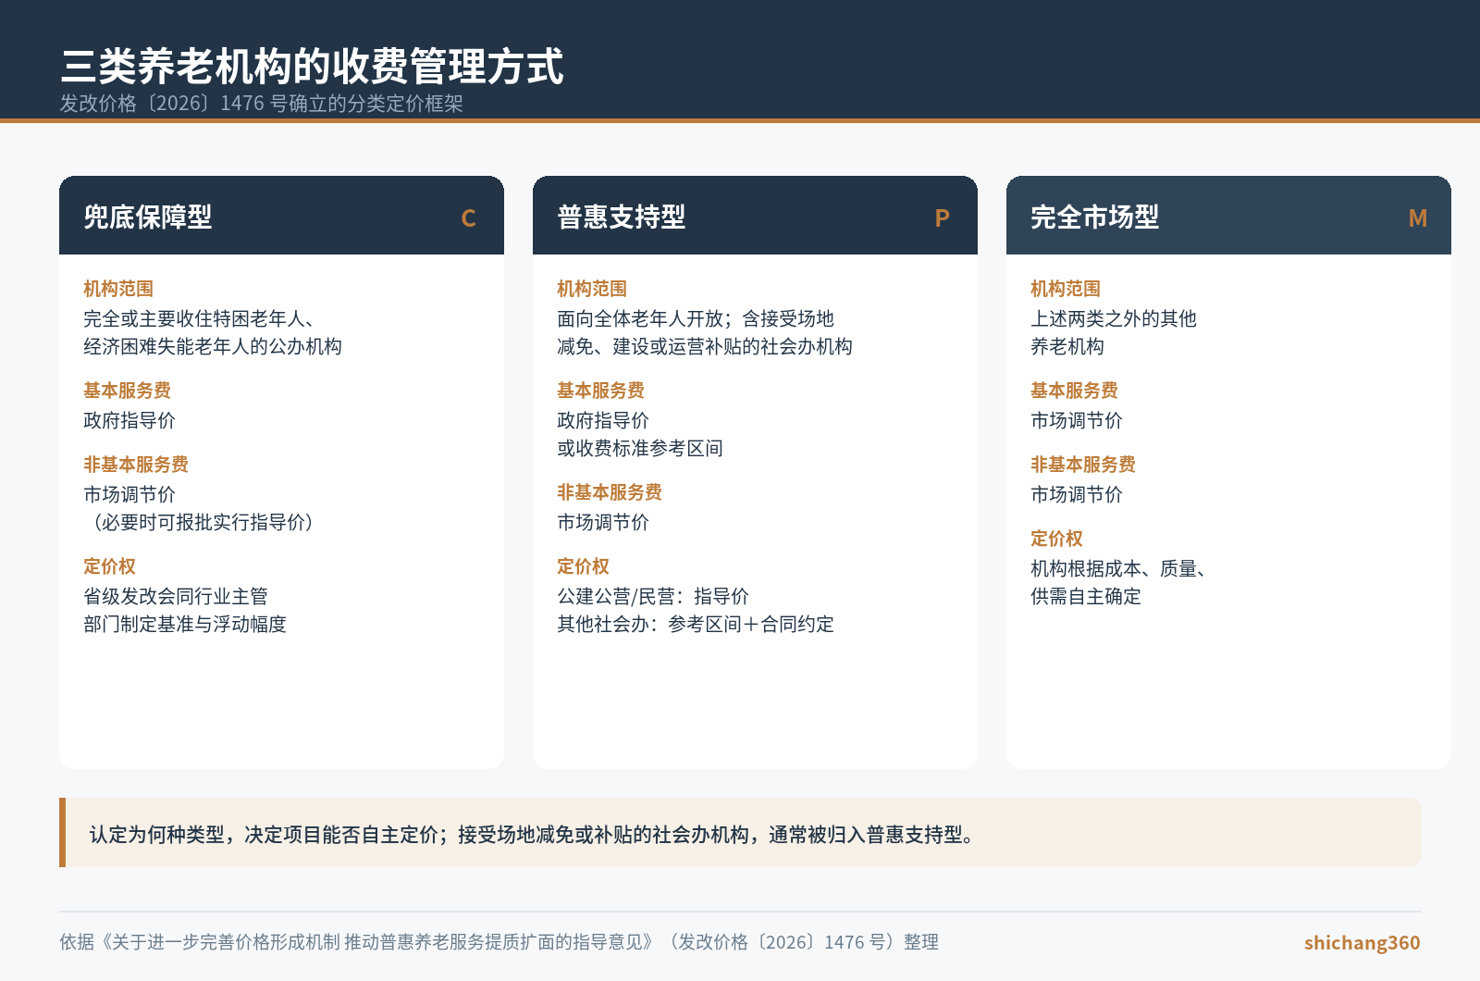Click the footer source citation 依据《关于进一步完善价格形成机制
The height and width of the screenshot is (981, 1480).
pyautogui.click(x=499, y=942)
